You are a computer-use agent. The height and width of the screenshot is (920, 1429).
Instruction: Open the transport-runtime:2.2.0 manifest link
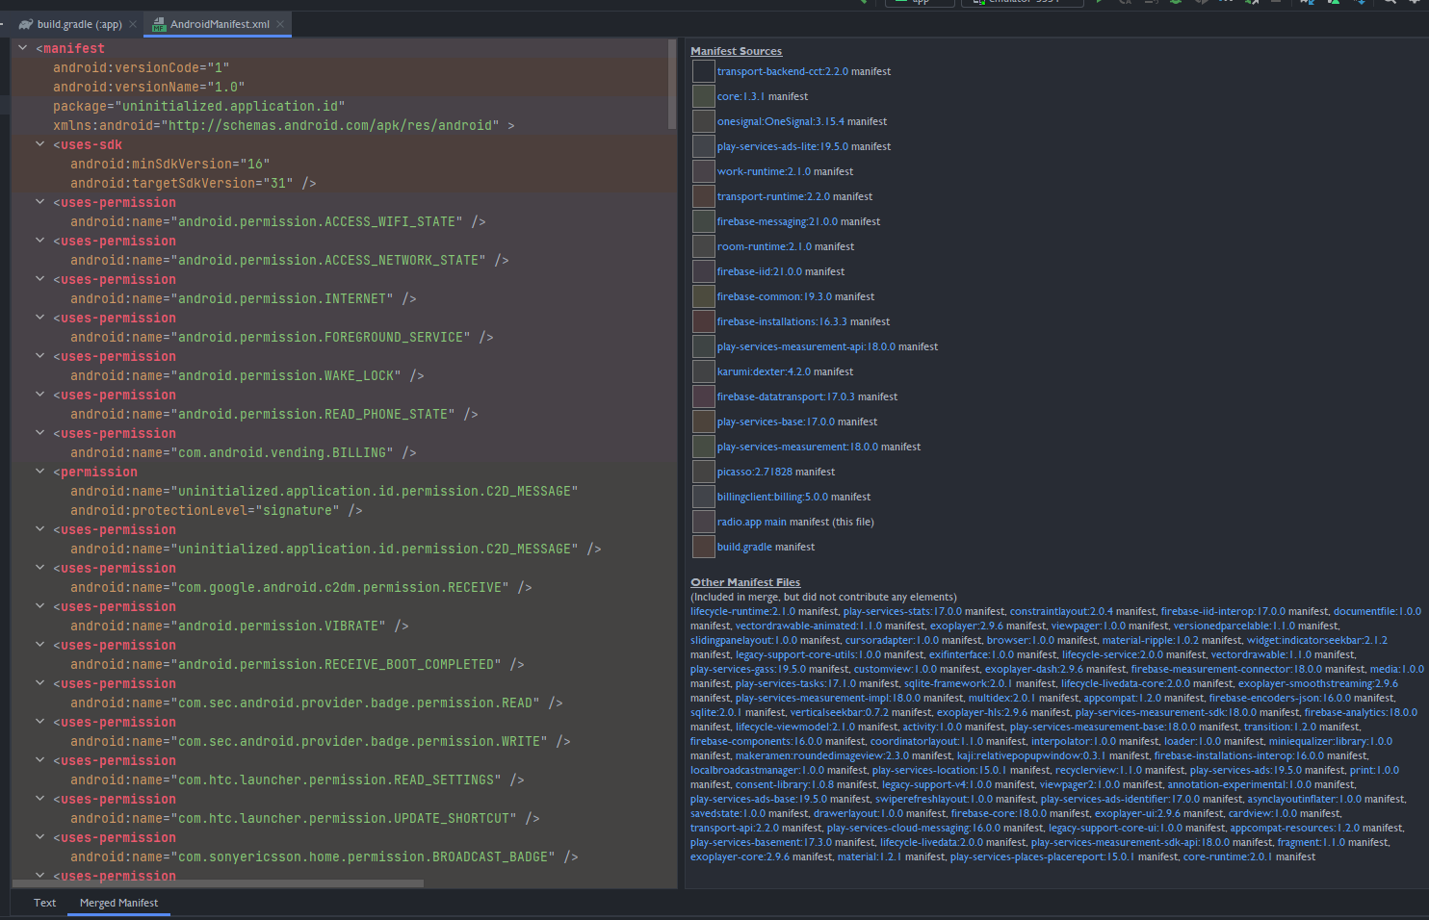(773, 196)
